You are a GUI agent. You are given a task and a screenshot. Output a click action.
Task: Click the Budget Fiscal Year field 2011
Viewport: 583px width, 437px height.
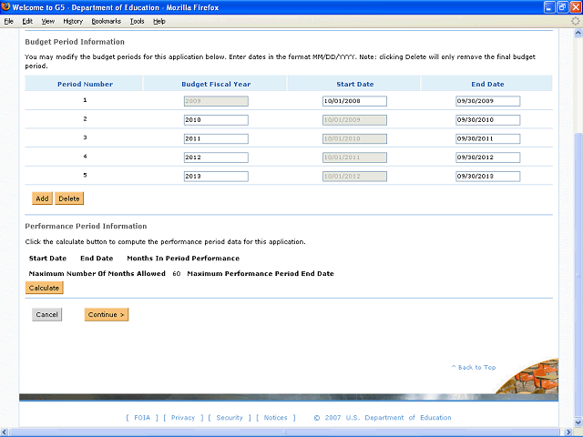[x=216, y=139]
